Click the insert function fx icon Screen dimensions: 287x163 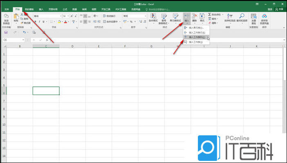click(x=47, y=40)
